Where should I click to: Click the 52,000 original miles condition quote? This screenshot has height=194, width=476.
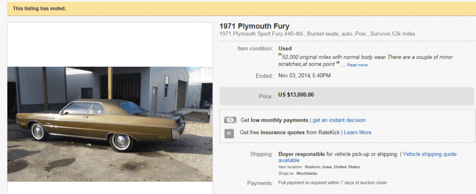click(x=367, y=57)
